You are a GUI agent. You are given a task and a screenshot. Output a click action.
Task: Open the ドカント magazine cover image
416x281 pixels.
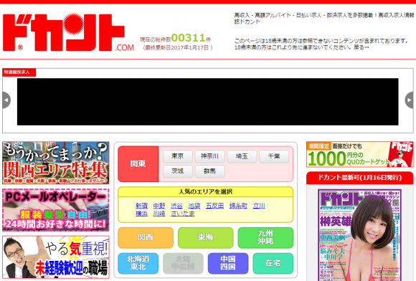click(x=360, y=235)
